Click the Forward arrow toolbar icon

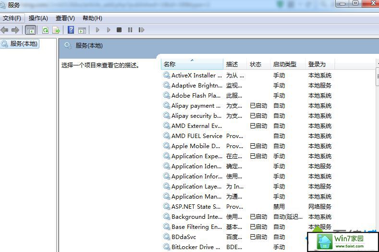pyautogui.click(x=15, y=30)
